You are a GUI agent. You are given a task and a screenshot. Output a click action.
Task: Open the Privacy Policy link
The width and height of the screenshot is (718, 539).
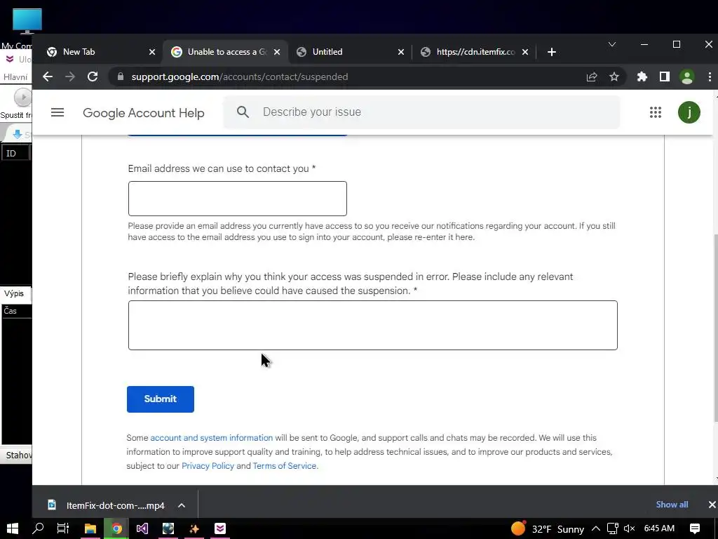coord(208,466)
